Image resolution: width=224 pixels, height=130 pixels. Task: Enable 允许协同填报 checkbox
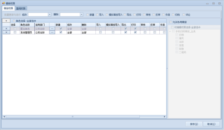coord(171,22)
